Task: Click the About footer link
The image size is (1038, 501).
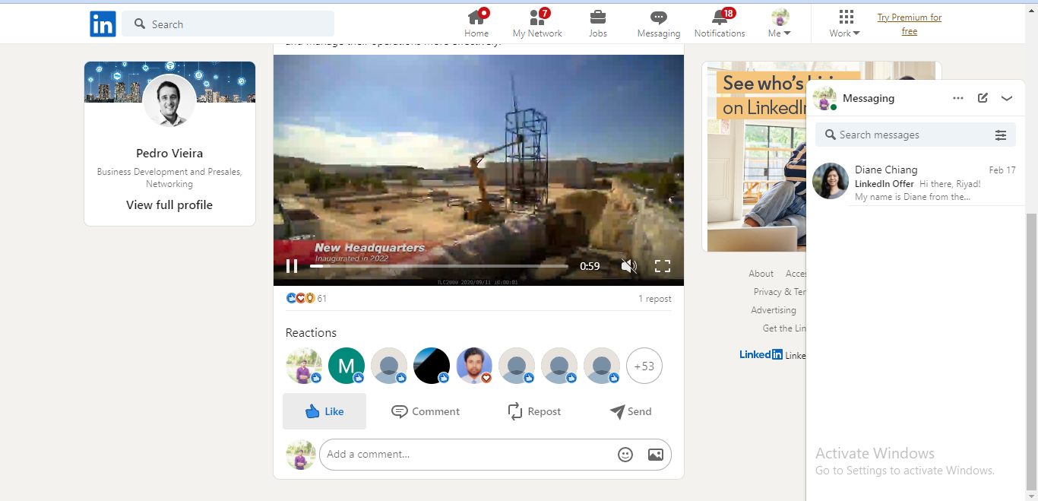Action: pos(761,274)
